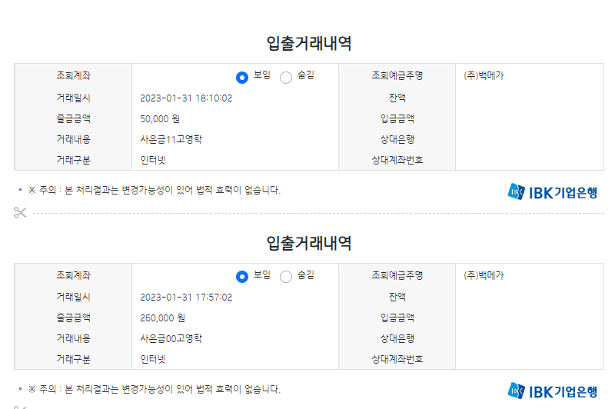Click the scissors cut-line icon between receipts

pos(20,212)
